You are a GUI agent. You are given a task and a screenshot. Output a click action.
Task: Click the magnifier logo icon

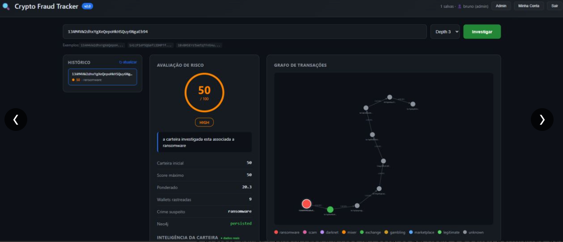tap(6, 6)
